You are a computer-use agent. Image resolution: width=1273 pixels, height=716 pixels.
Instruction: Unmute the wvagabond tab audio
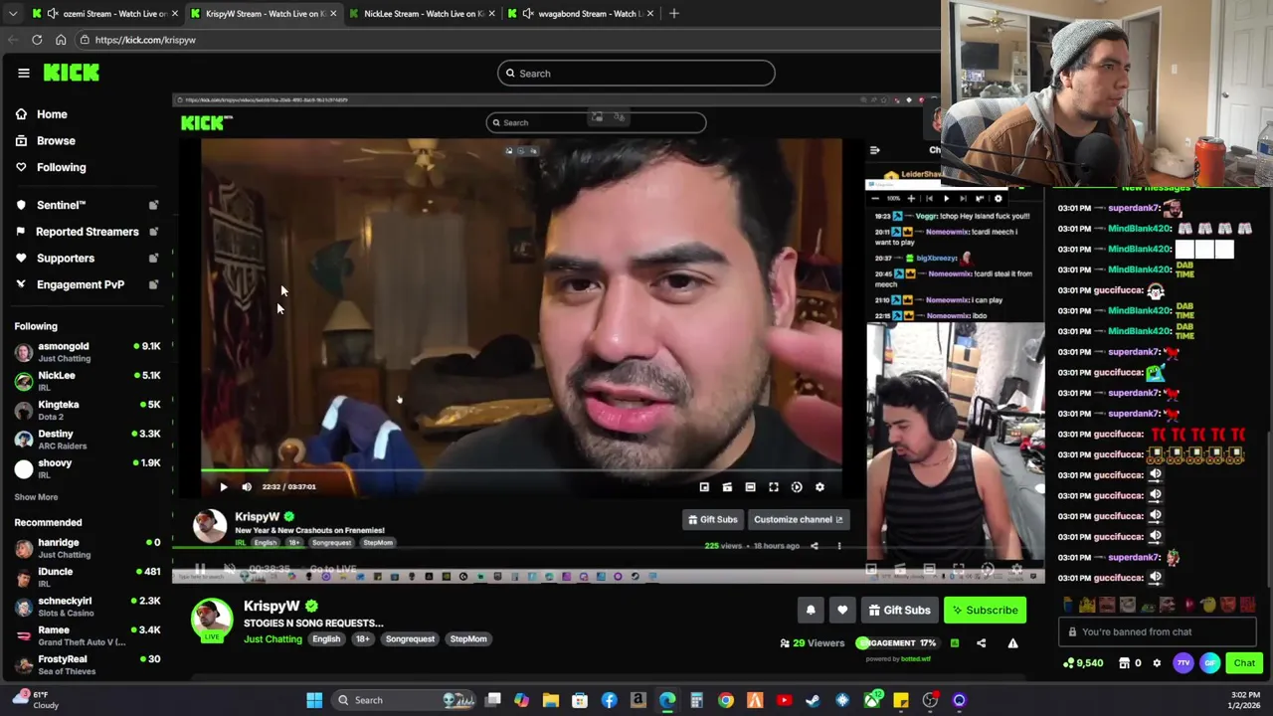[x=528, y=14]
